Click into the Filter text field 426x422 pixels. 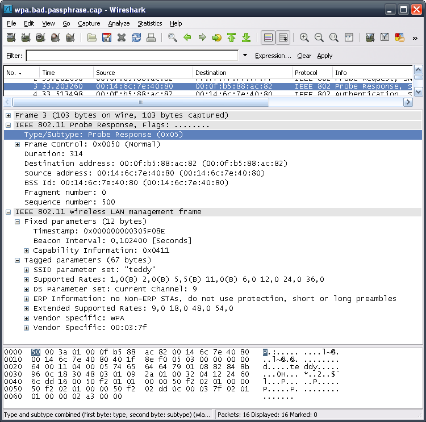[x=132, y=56]
